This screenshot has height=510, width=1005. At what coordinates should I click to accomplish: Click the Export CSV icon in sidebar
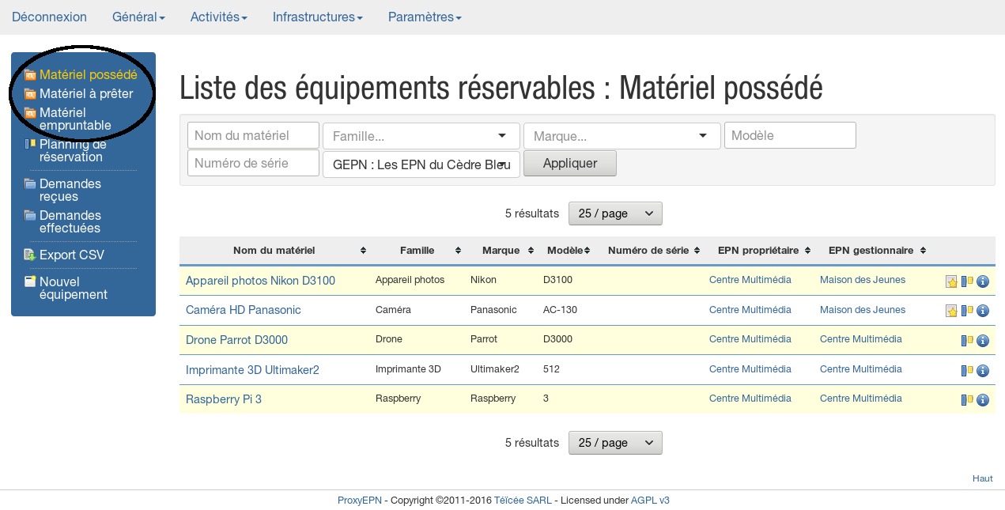click(30, 255)
